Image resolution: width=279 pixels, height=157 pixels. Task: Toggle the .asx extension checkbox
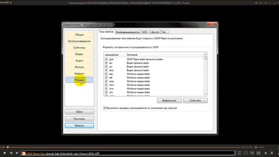(x=106, y=74)
